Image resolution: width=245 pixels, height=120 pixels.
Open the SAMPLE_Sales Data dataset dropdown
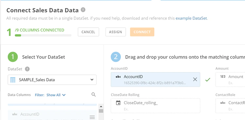[52, 80]
